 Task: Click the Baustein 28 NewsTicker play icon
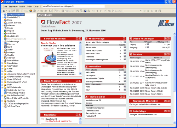tap(42, 119)
